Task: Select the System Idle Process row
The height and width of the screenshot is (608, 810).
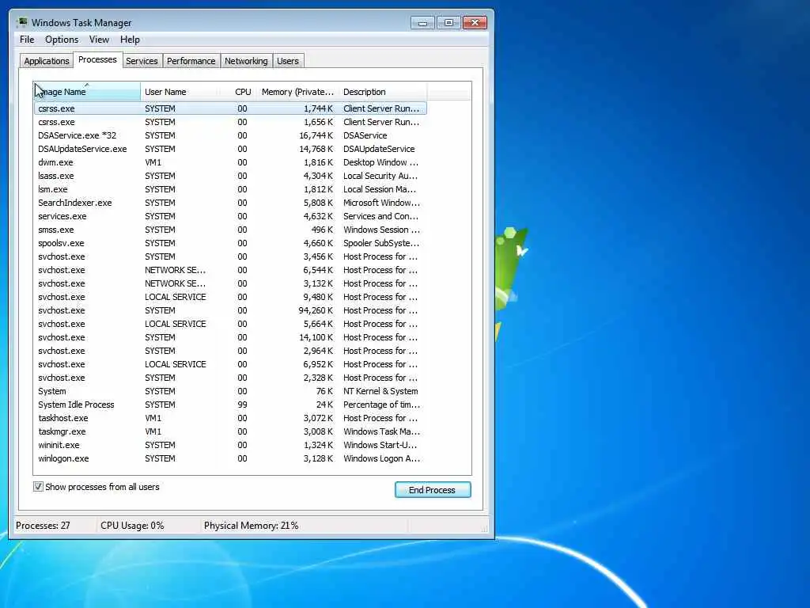Action: point(230,405)
